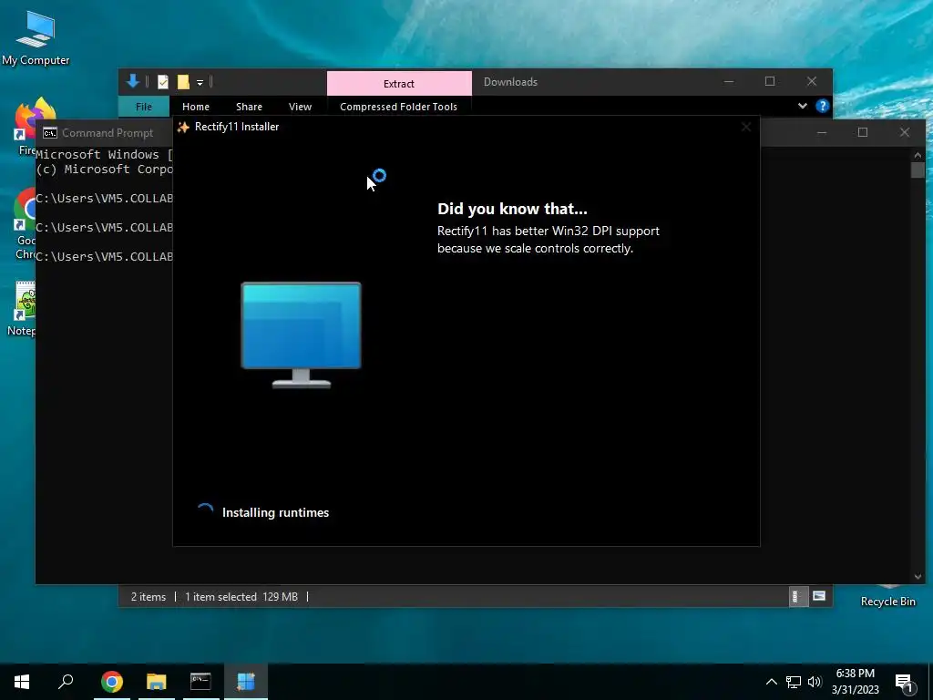Expand the Customize Quick Access Toolbar dropdown
The width and height of the screenshot is (933, 700).
coord(200,83)
